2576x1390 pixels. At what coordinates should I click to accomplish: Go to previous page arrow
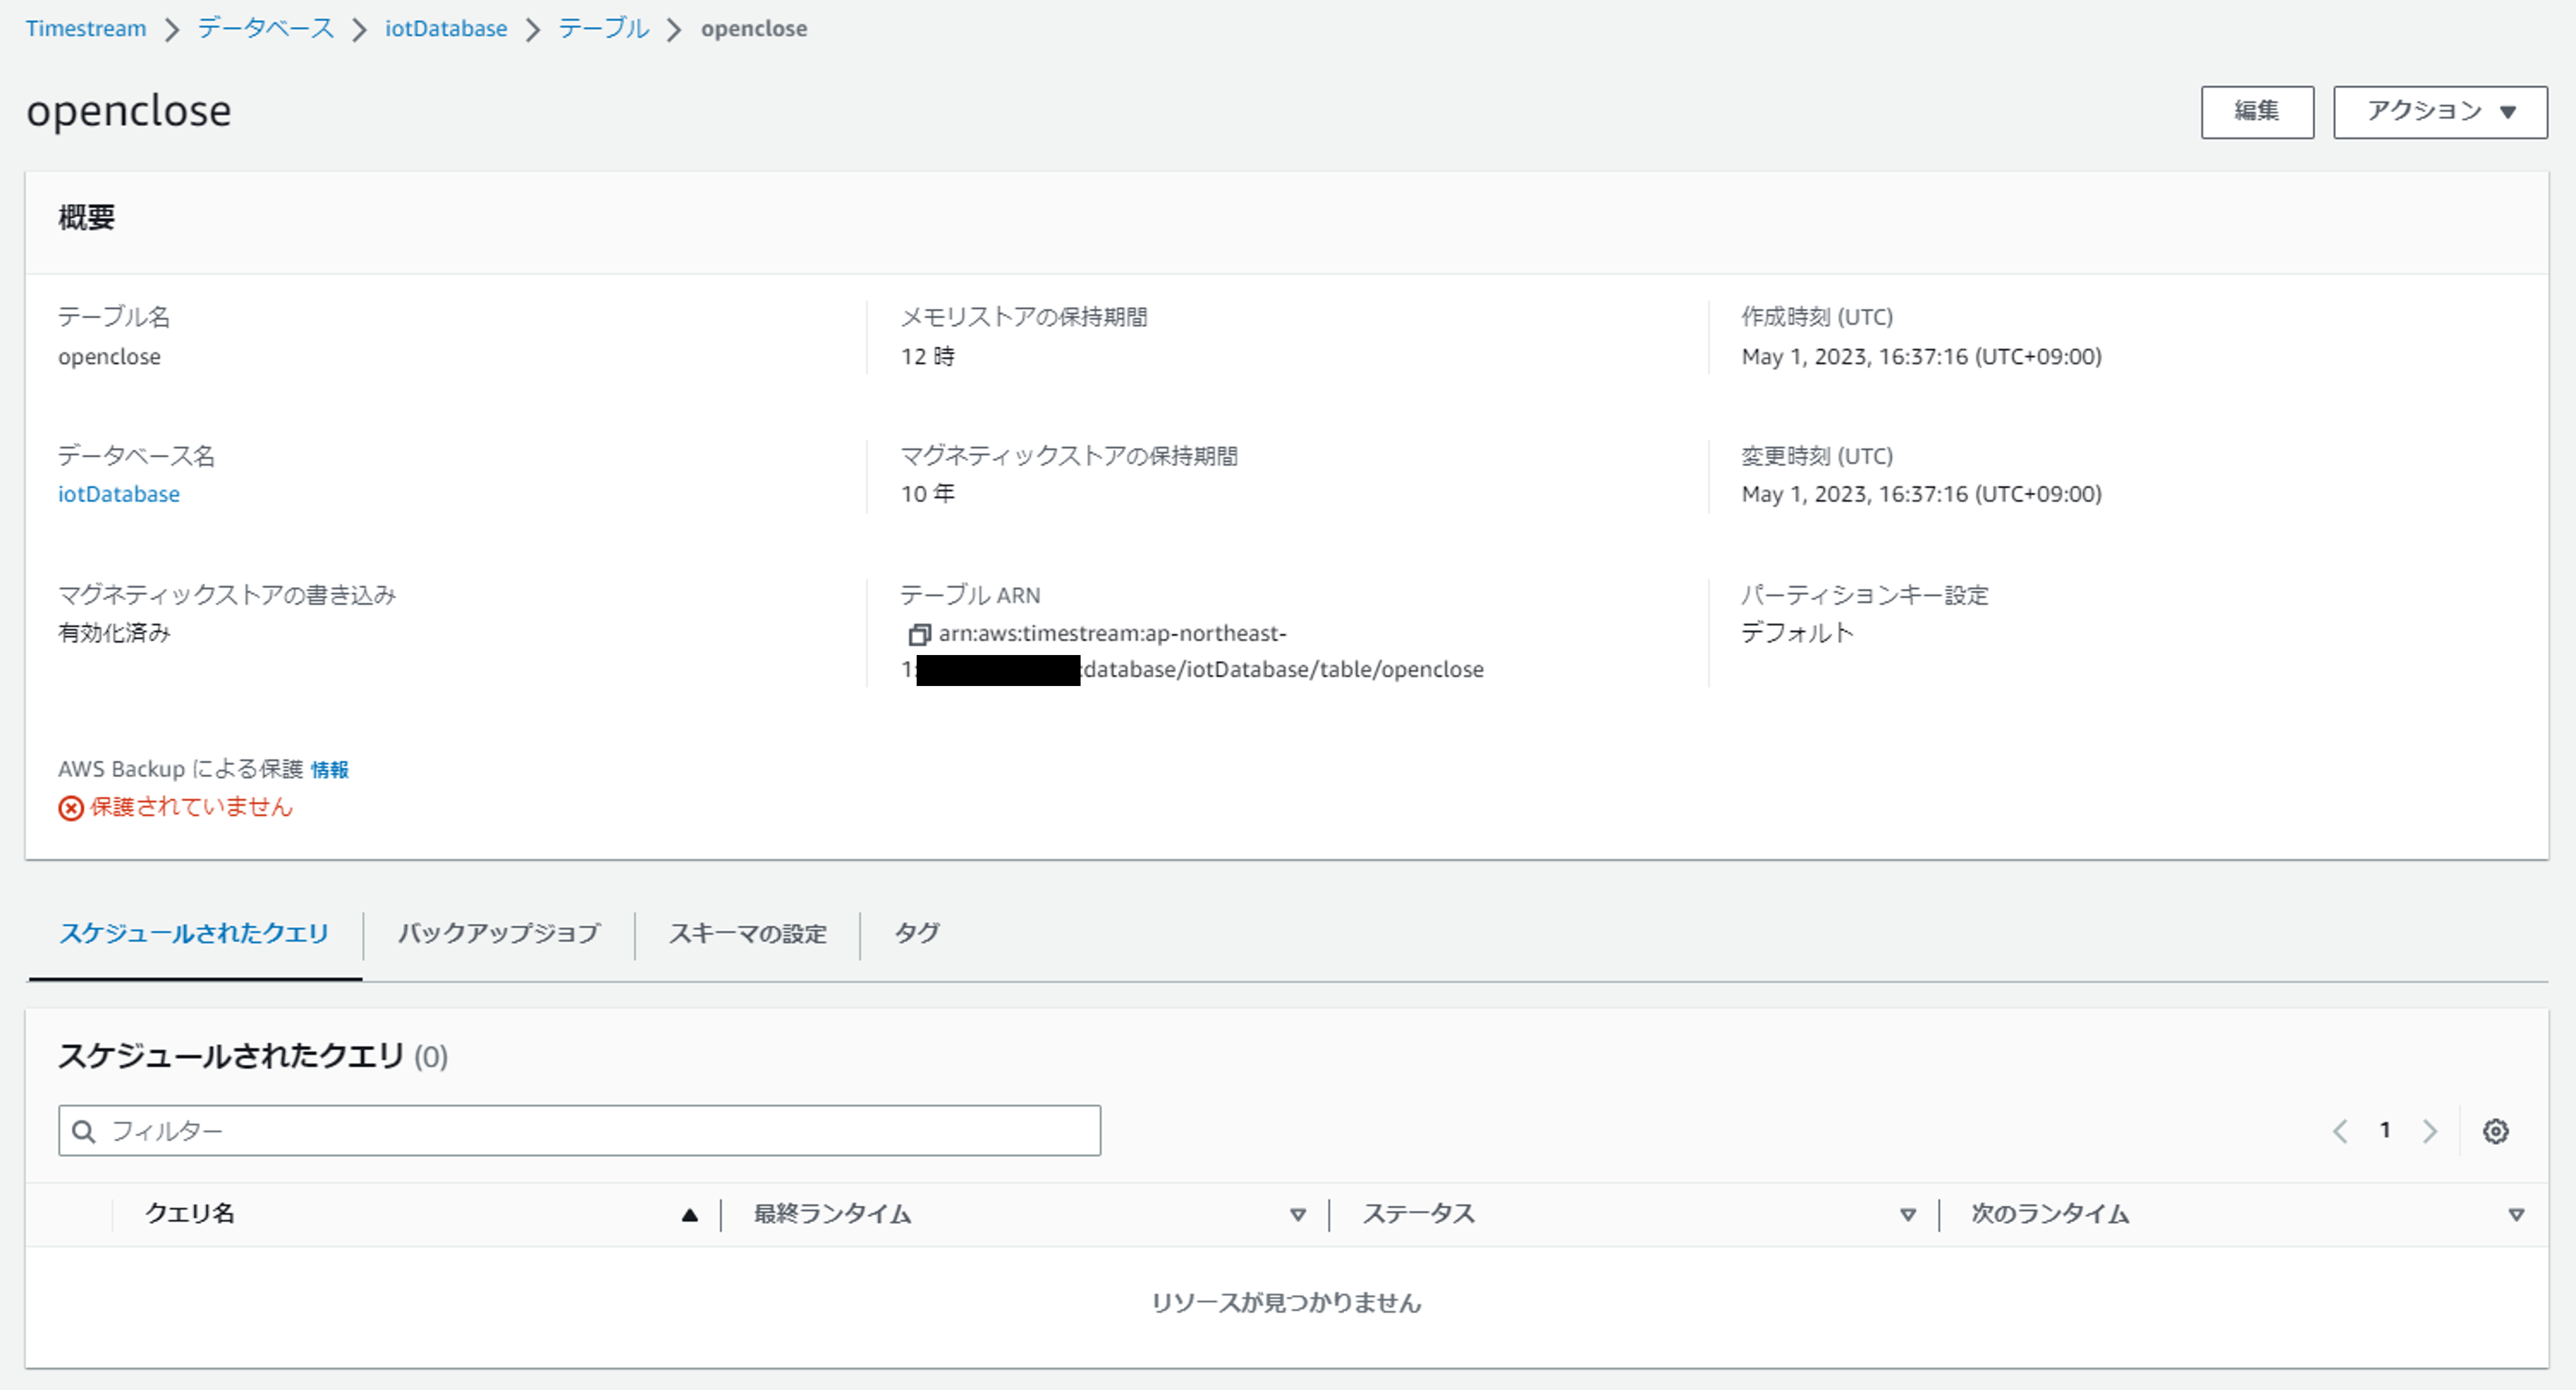pos(2340,1131)
